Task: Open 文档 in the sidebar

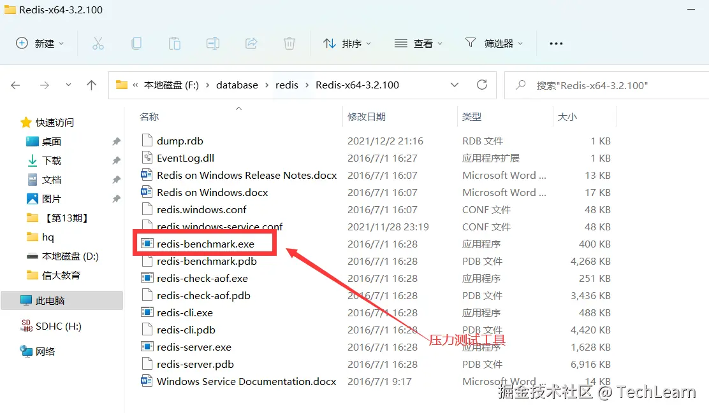Action: [x=44, y=179]
